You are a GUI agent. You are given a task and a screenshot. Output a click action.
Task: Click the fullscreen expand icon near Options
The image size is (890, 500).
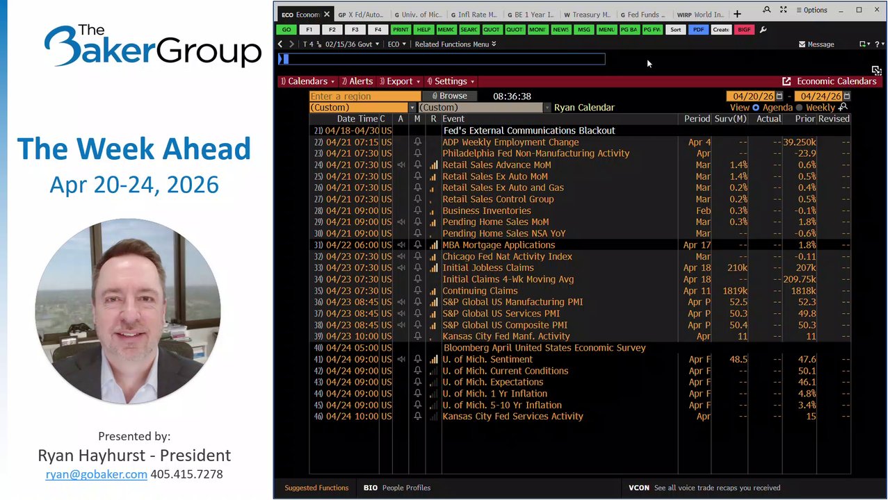[784, 10]
